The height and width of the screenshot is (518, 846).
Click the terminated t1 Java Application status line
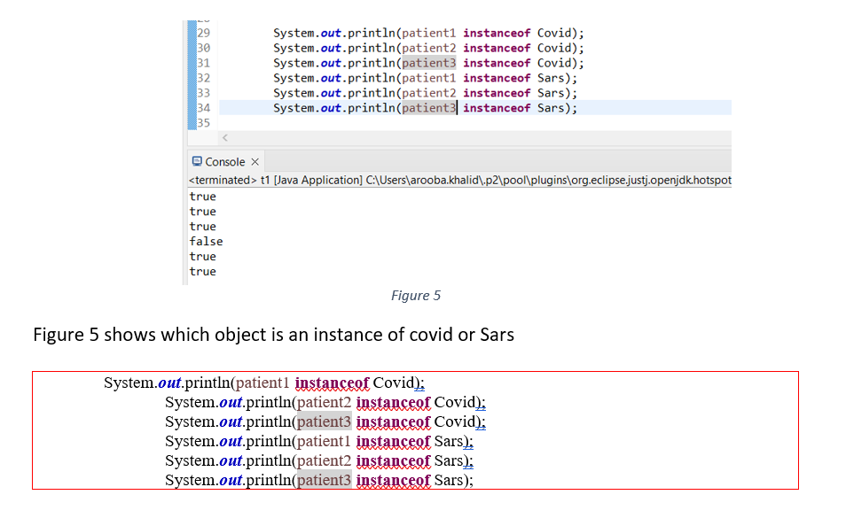click(x=459, y=181)
